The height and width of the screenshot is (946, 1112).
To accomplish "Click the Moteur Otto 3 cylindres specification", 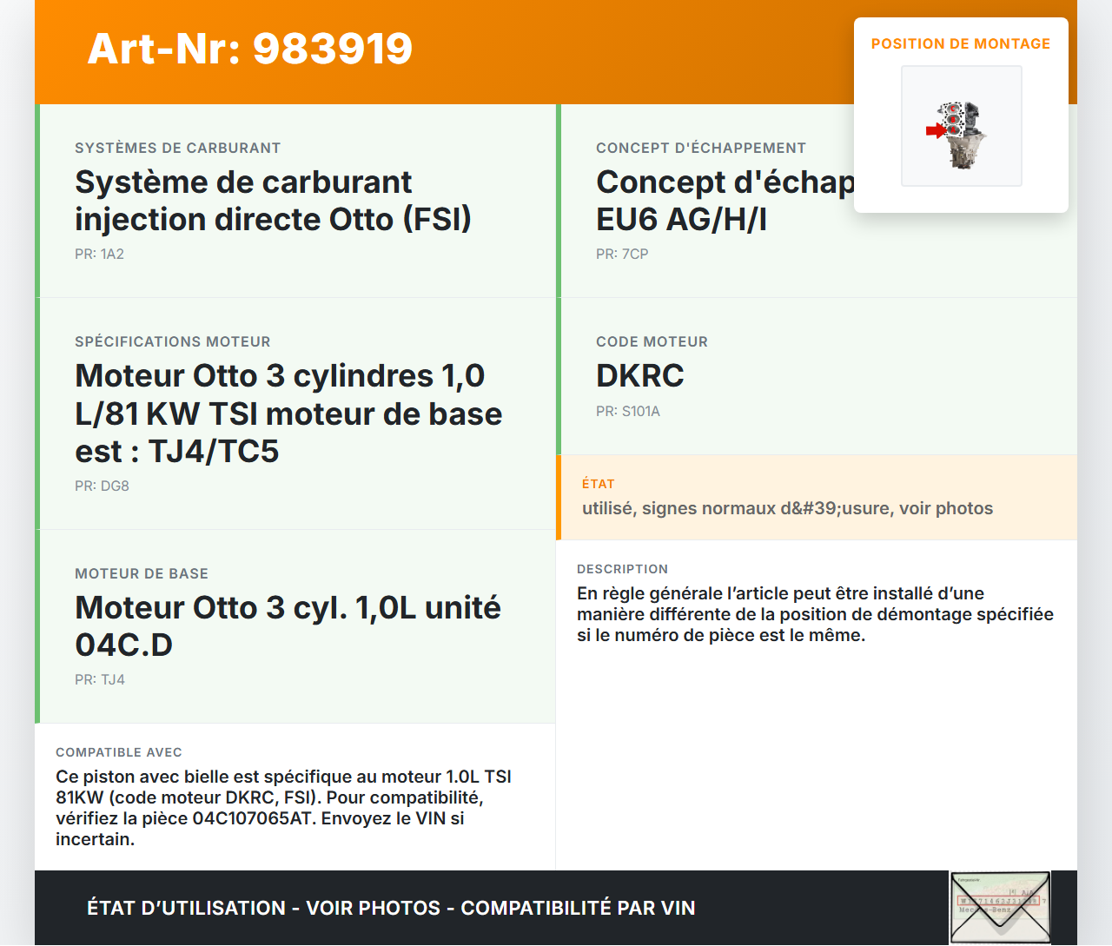I will pyautogui.click(x=288, y=413).
